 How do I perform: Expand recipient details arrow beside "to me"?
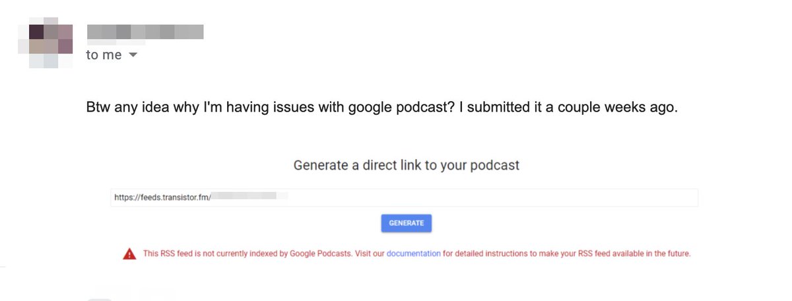coord(133,55)
